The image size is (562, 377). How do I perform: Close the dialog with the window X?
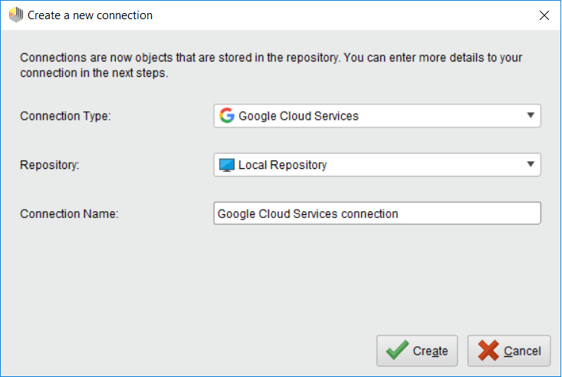point(544,15)
